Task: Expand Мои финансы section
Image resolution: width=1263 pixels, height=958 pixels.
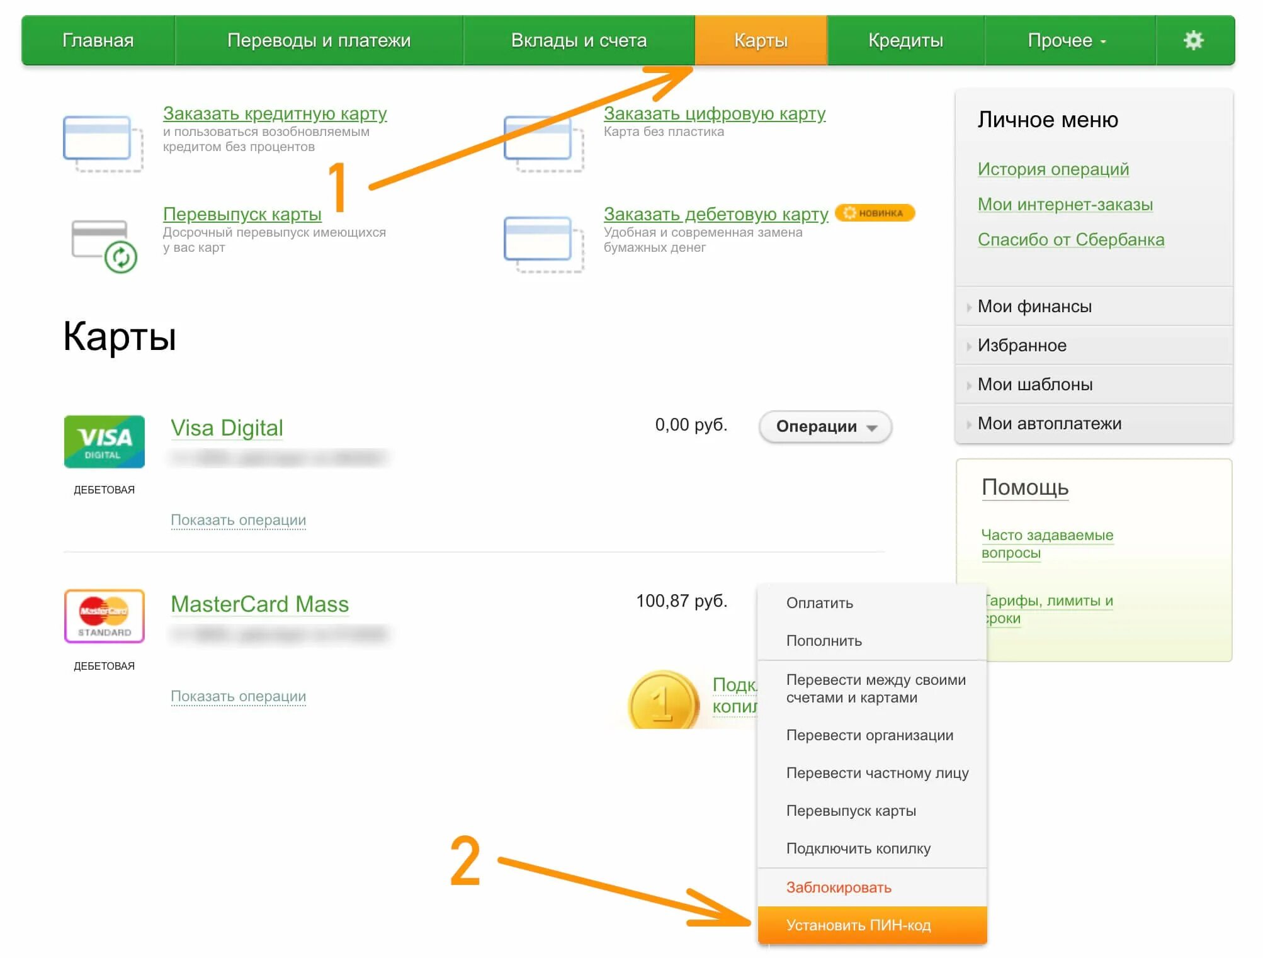Action: click(1034, 307)
